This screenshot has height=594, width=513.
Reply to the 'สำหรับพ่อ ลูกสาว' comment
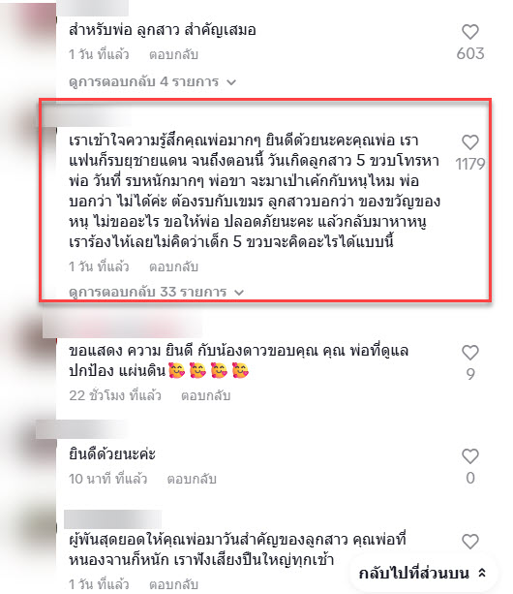tap(173, 54)
